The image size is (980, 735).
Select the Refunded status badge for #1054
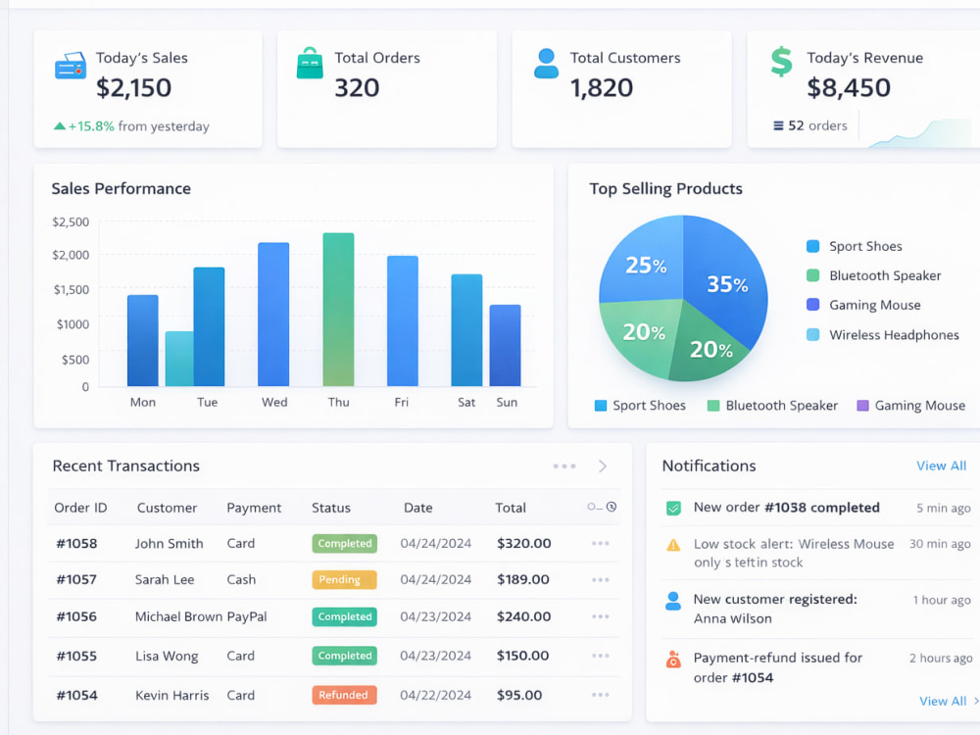[x=344, y=695]
